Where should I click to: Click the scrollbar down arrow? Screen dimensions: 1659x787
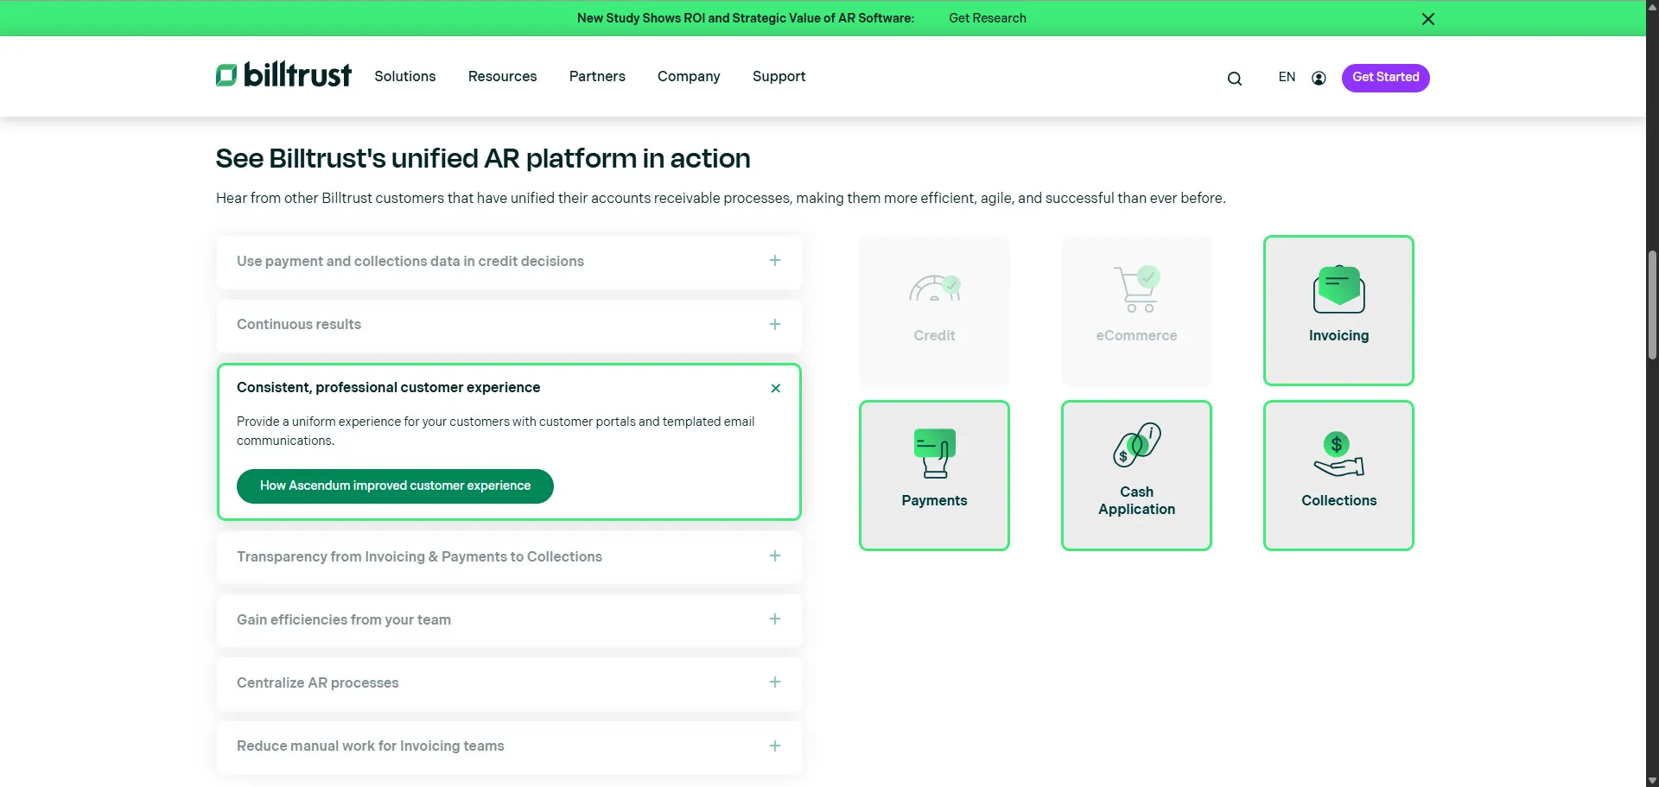pyautogui.click(x=1652, y=780)
